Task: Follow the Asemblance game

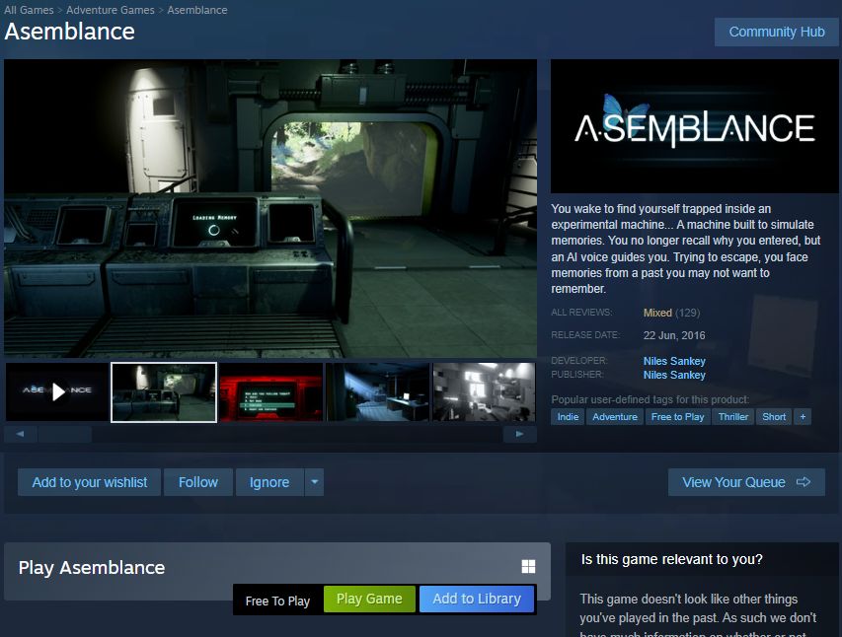Action: click(x=198, y=482)
